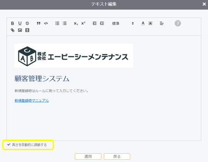Insert a hyperlink
Viewport: 208px width, 162px height.
coord(12,30)
